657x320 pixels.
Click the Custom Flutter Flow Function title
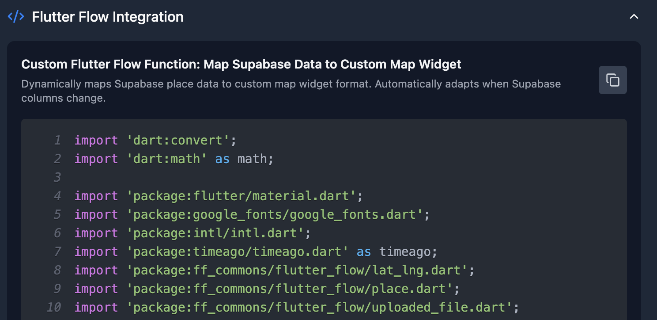(x=241, y=65)
